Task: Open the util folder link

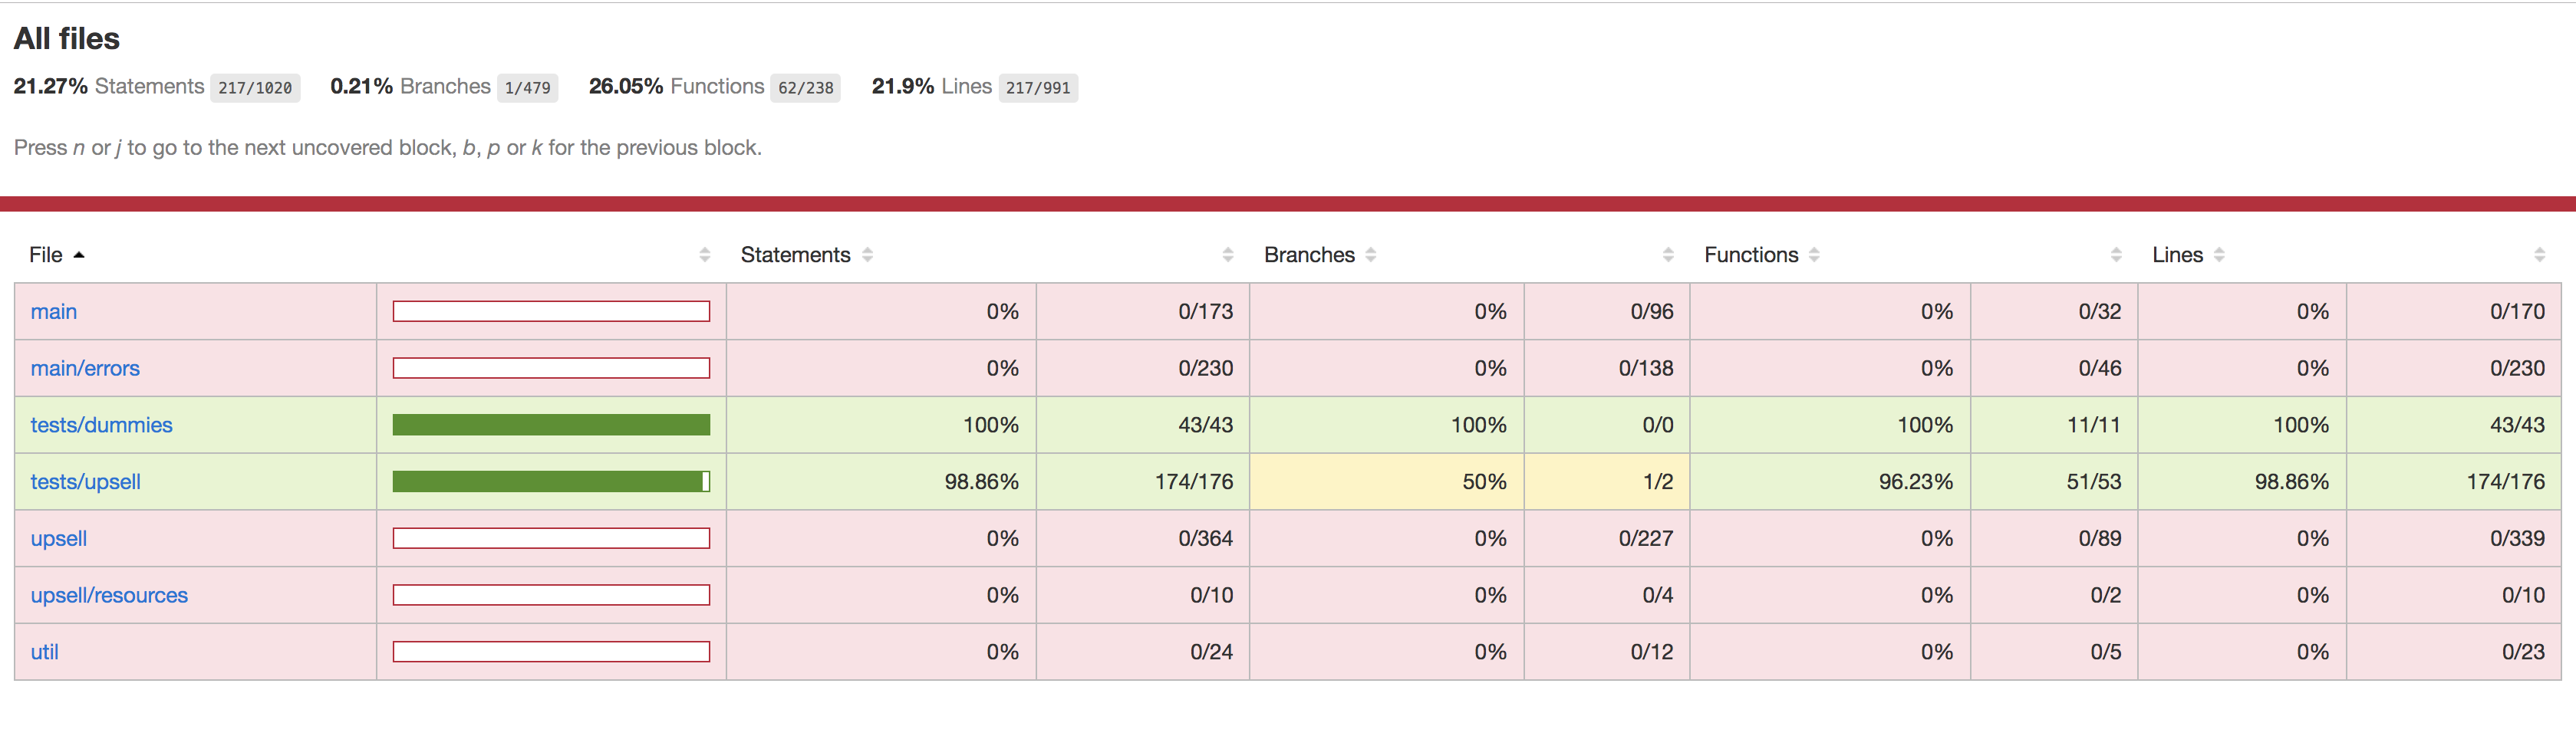Action: (44, 652)
